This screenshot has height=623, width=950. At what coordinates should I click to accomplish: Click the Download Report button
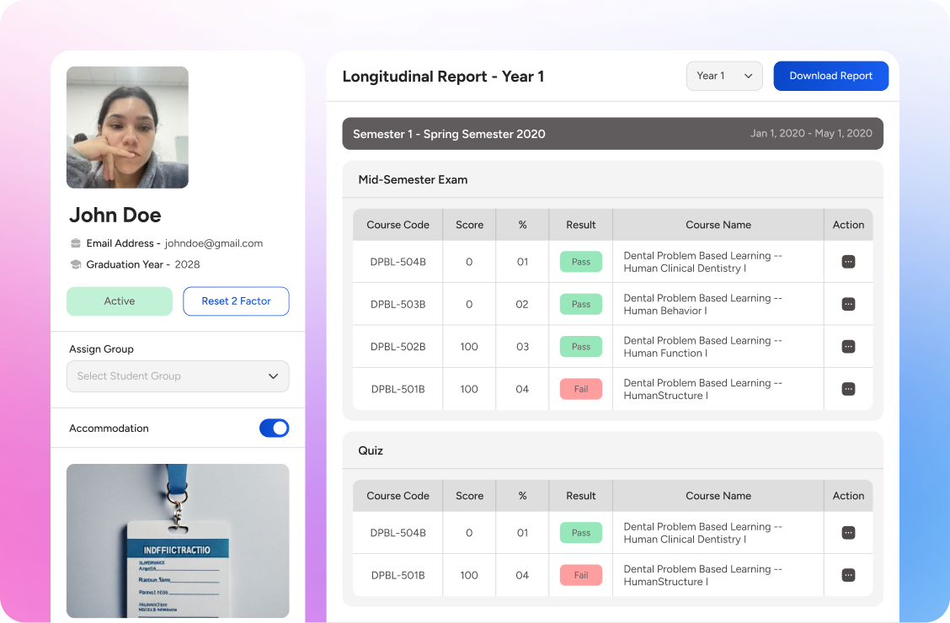pos(830,76)
